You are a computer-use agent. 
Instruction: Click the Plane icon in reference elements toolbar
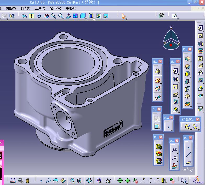(188, 163)
